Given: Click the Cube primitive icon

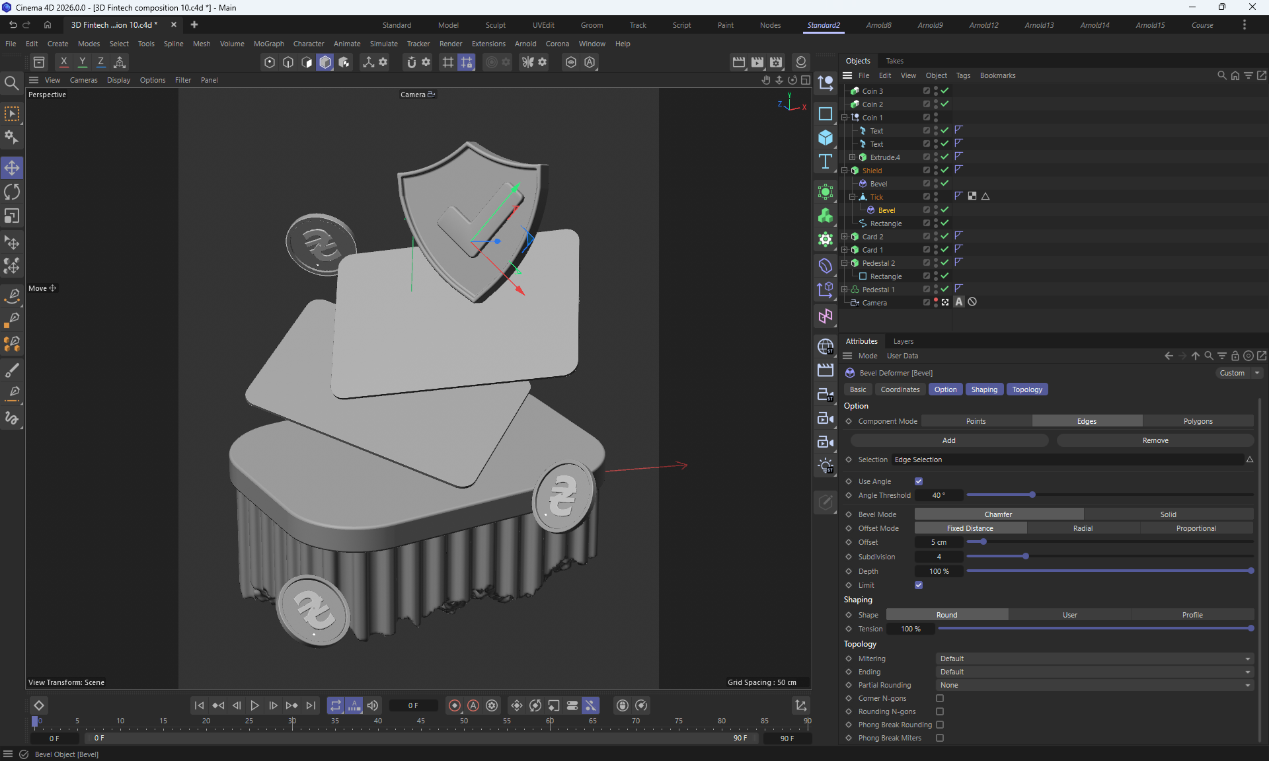Looking at the screenshot, I should pos(826,138).
